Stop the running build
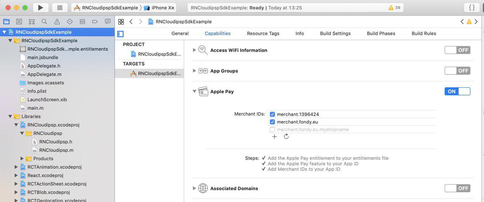Image resolution: width=484 pixels, height=202 pixels. [59, 8]
